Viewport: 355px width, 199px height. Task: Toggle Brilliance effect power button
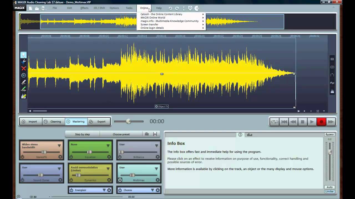pyautogui.click(x=120, y=157)
